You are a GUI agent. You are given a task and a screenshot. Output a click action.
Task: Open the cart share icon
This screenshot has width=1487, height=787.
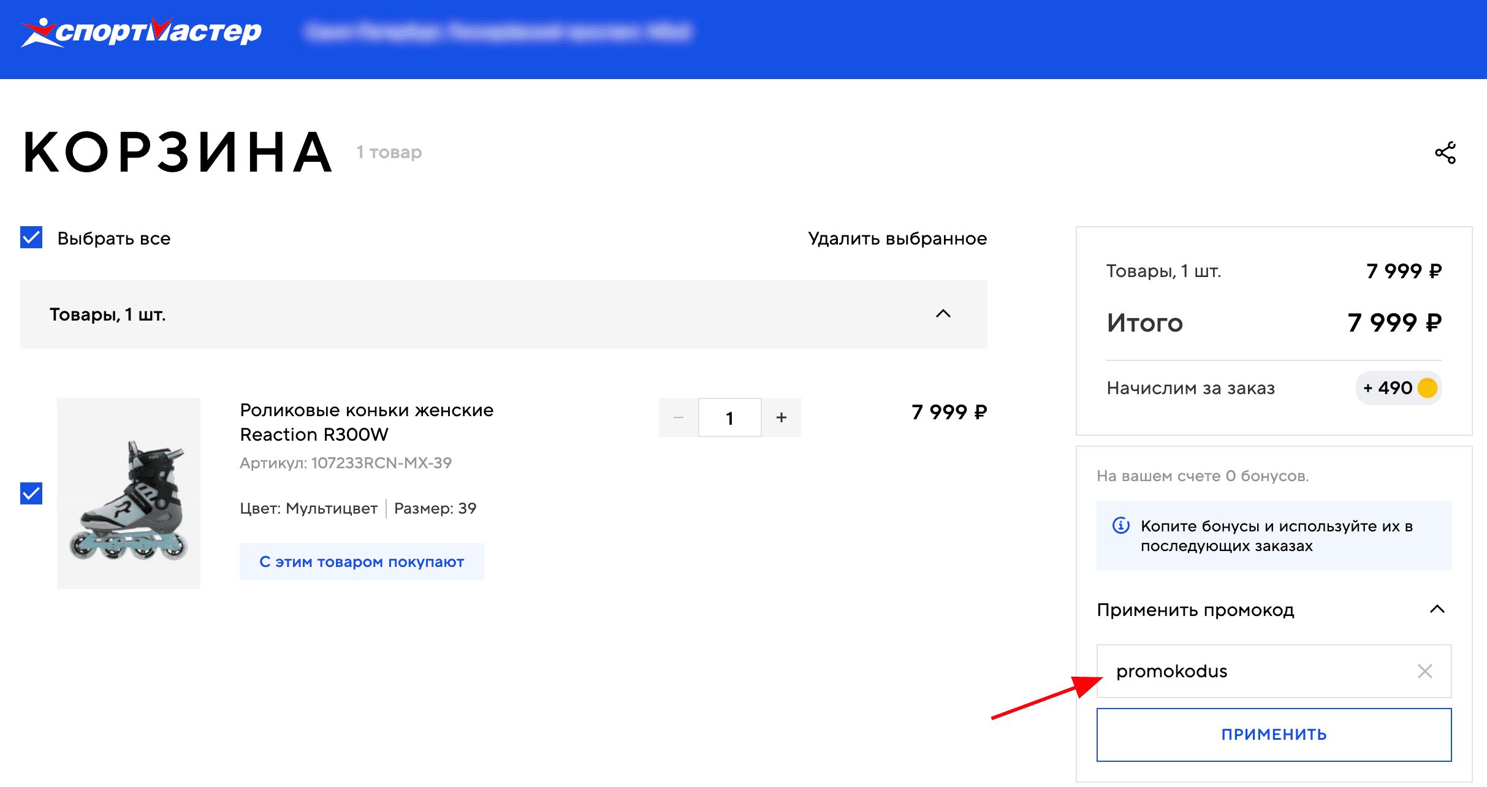pos(1445,153)
